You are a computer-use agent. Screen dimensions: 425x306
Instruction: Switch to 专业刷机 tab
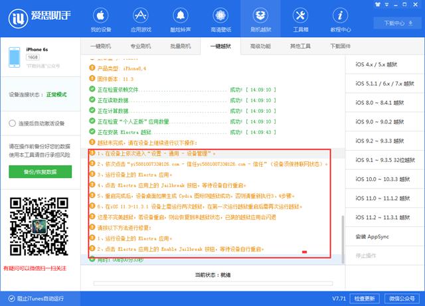click(x=141, y=46)
